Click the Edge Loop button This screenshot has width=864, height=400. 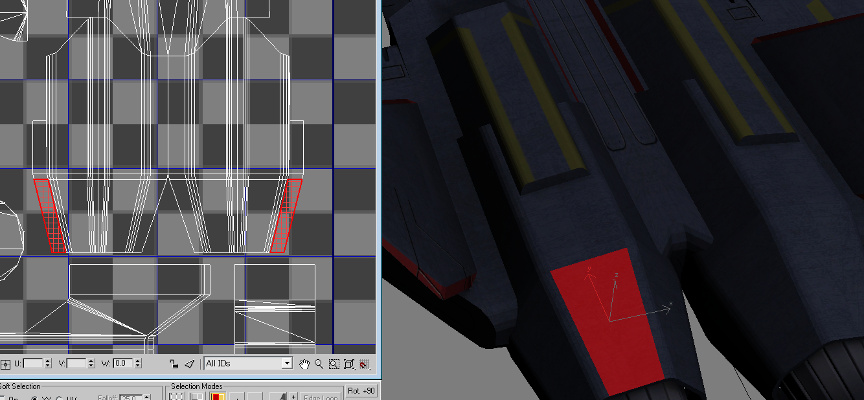pyautogui.click(x=321, y=396)
